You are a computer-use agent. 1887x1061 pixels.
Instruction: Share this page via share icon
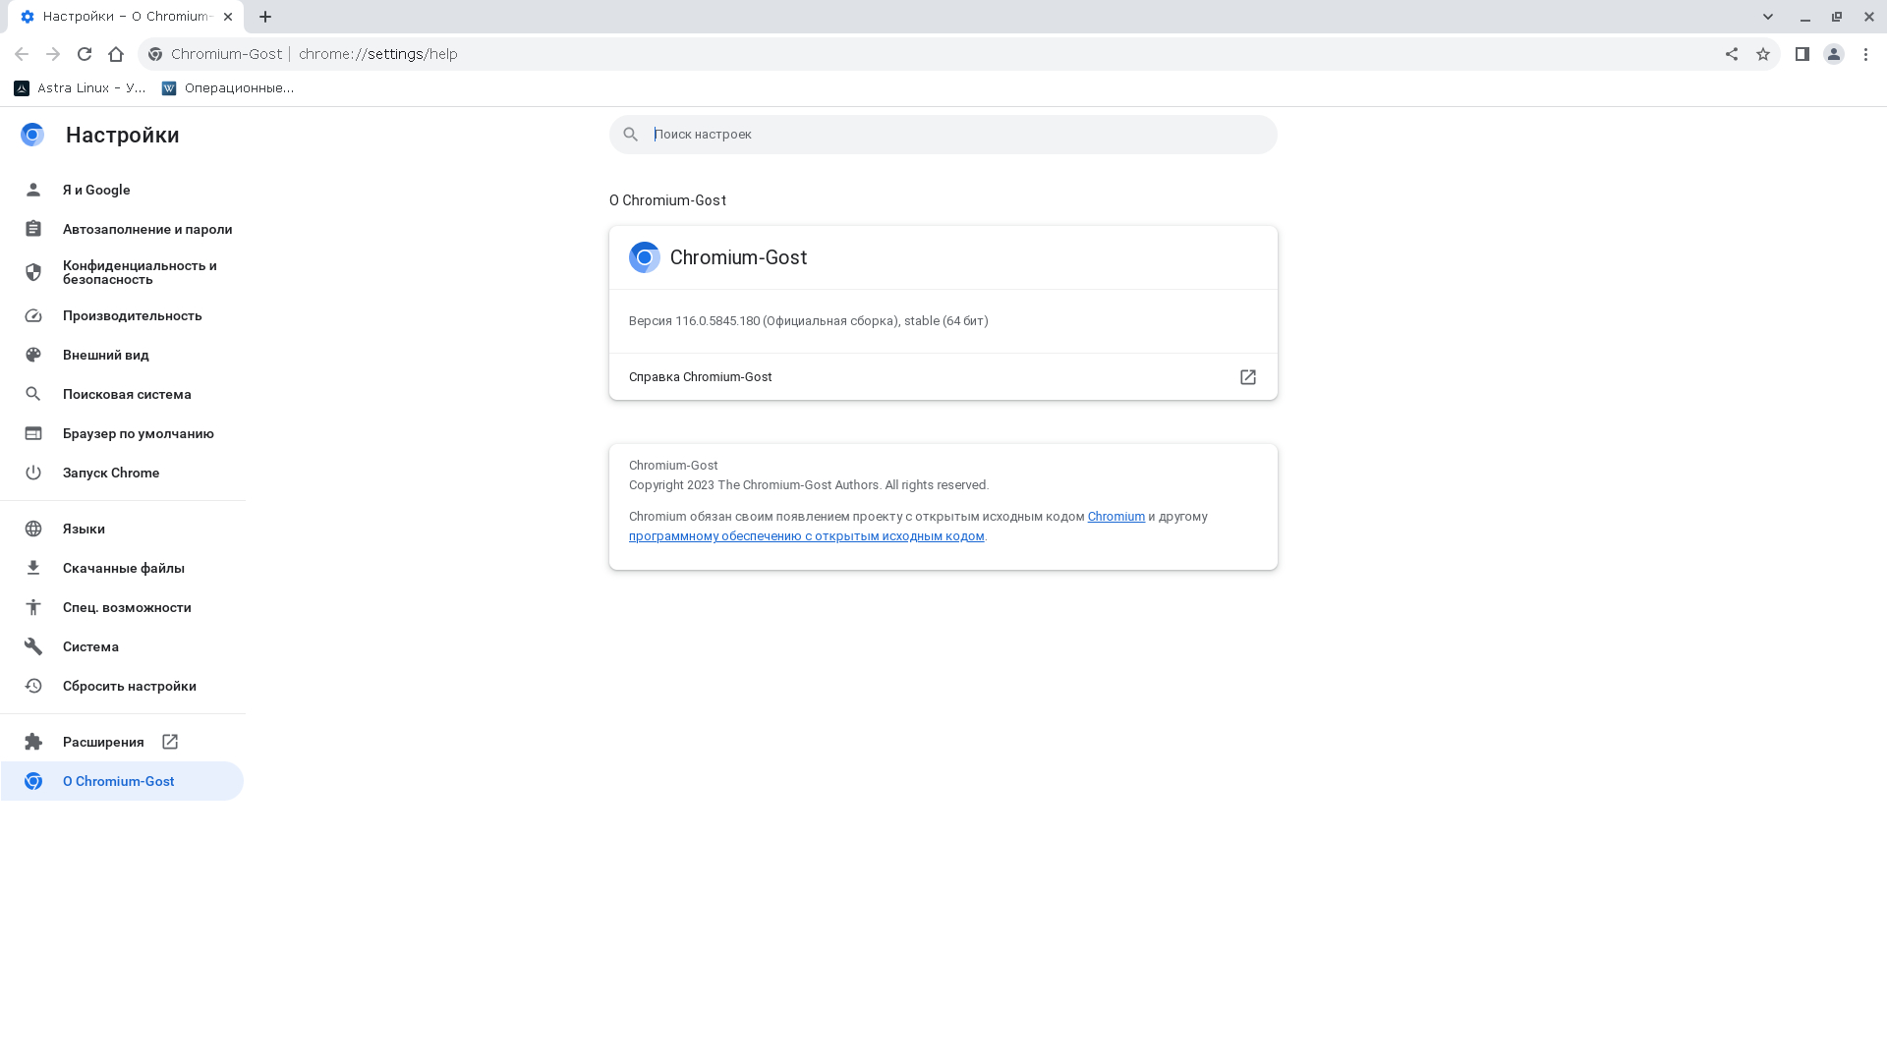[x=1732, y=54]
